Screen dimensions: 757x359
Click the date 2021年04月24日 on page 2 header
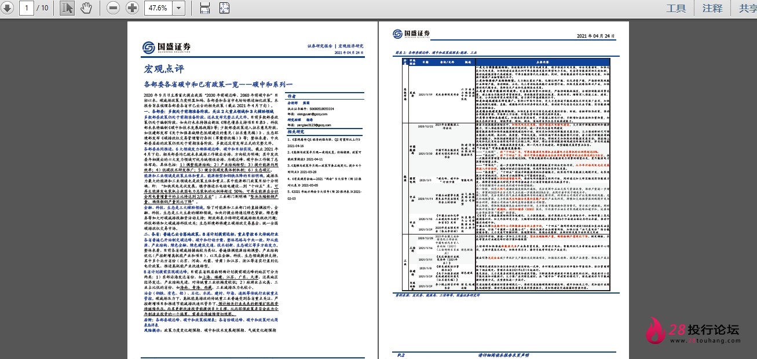click(x=595, y=36)
